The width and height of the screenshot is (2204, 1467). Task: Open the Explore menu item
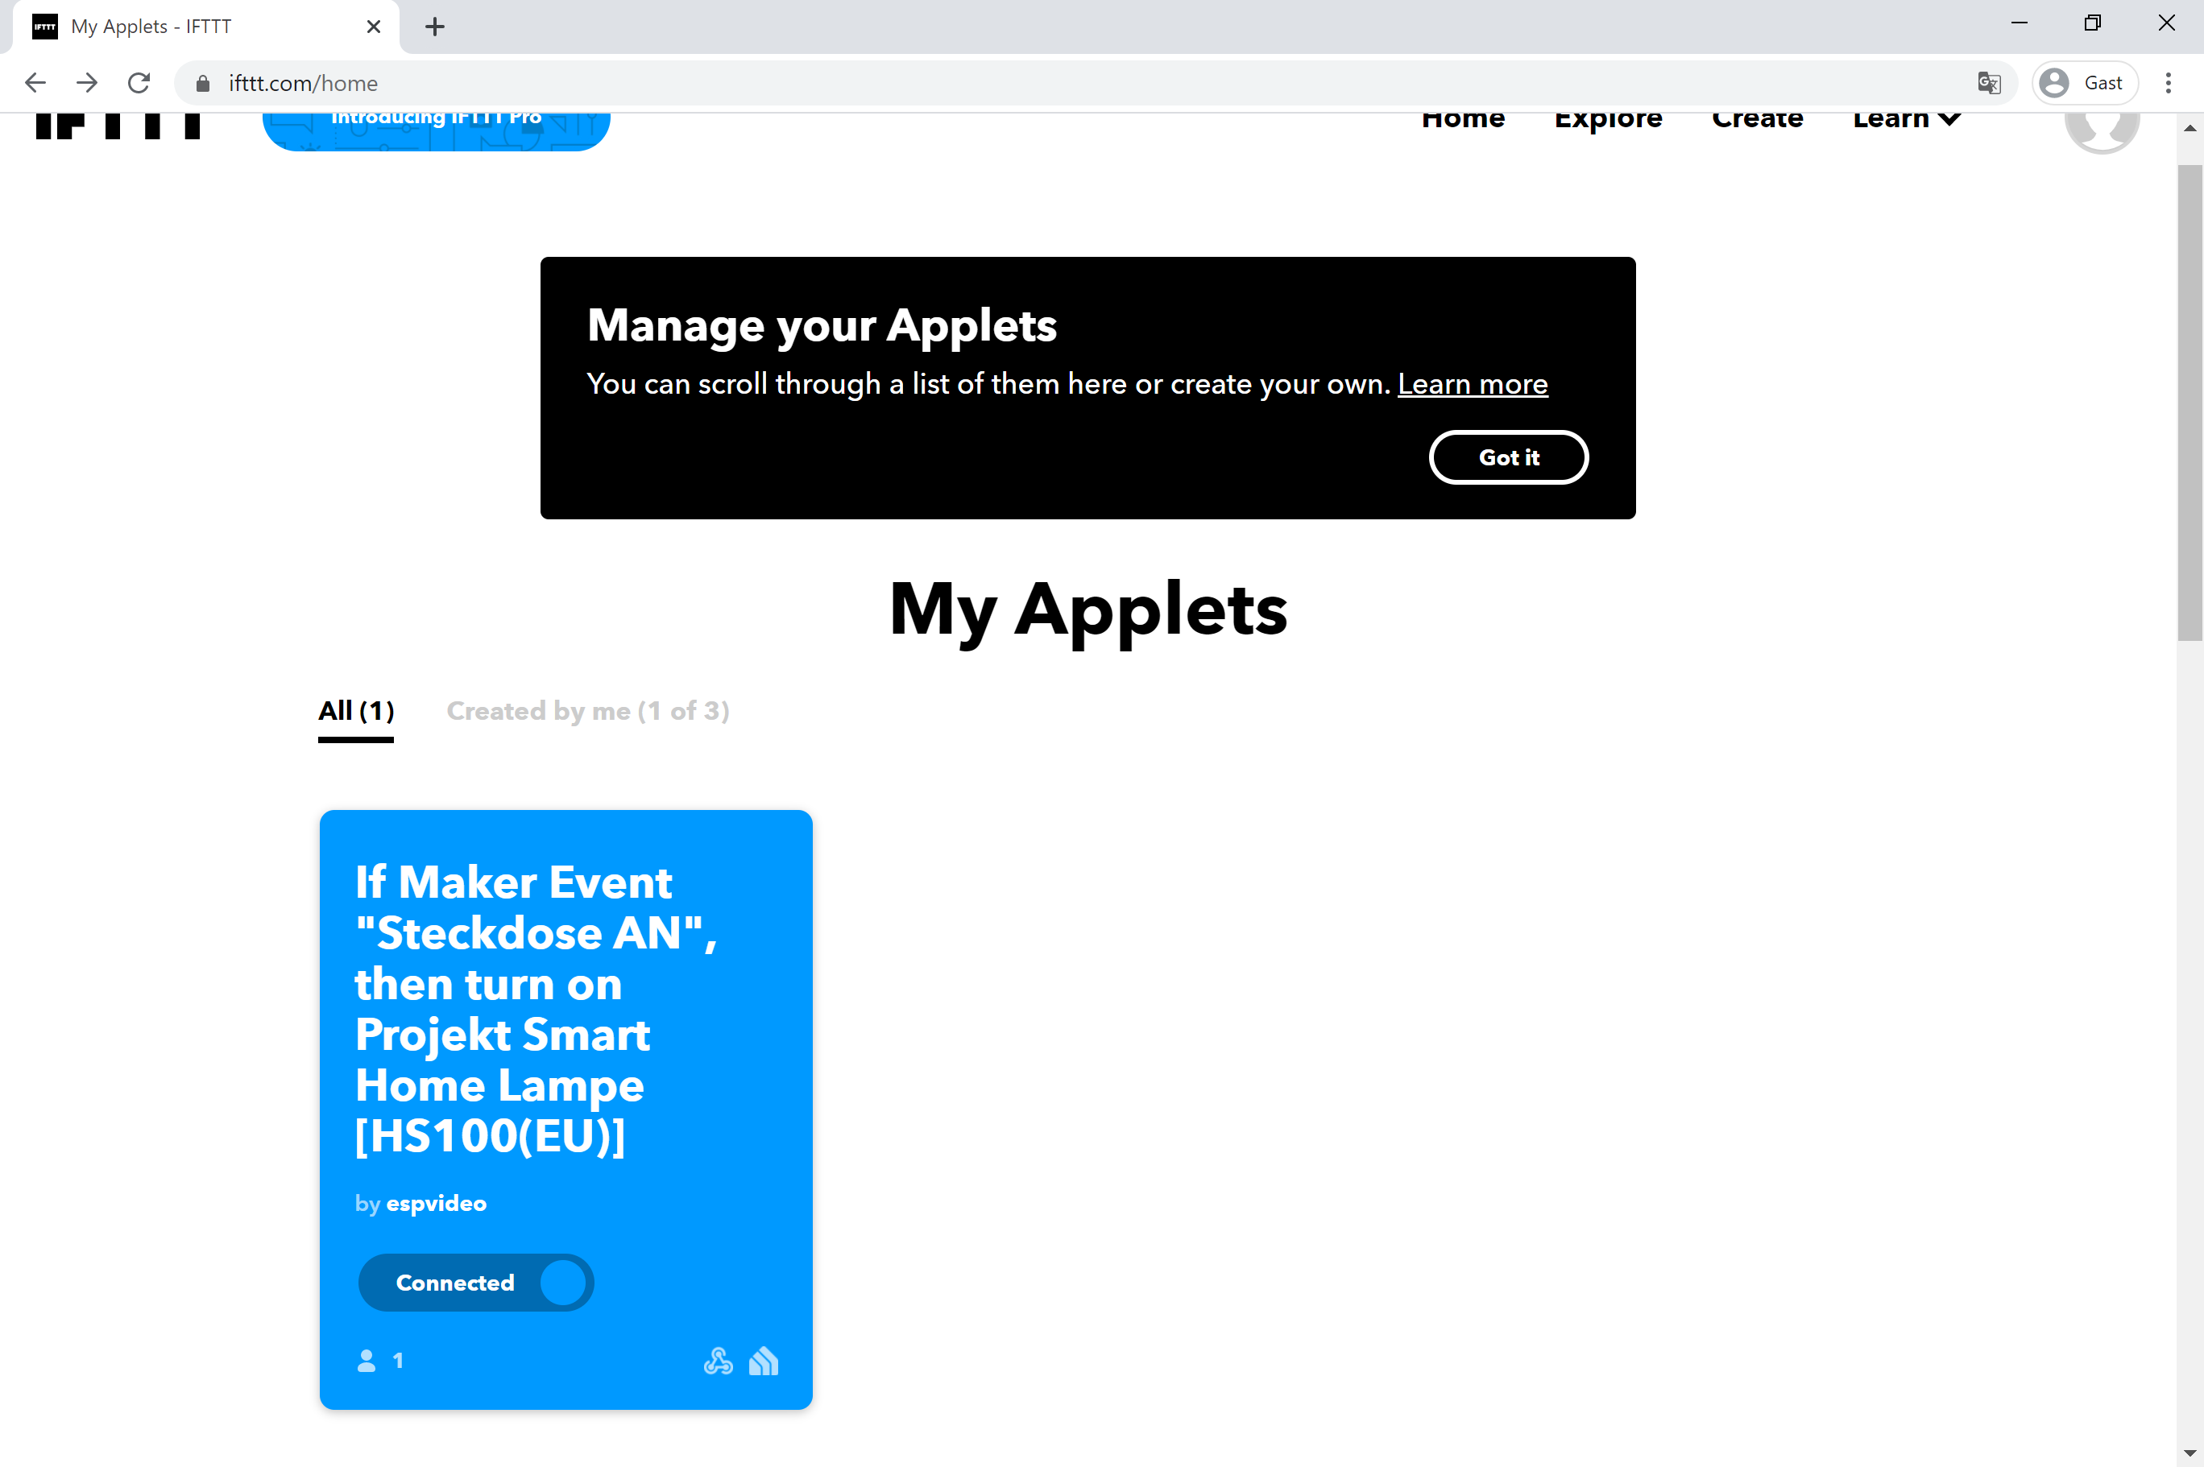(x=1607, y=121)
